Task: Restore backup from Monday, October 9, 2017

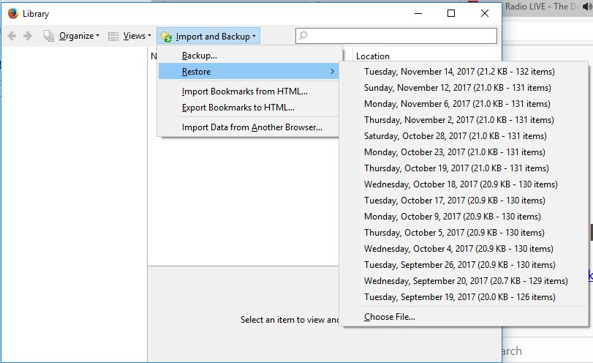Action: click(464, 217)
